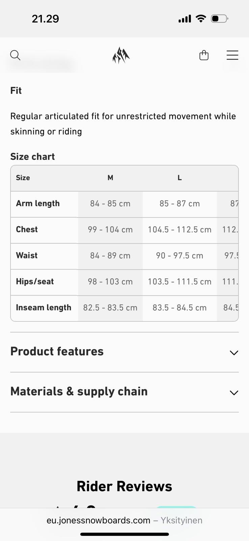
Task: Expand Materials & supply chain chevron
Action: click(233, 393)
